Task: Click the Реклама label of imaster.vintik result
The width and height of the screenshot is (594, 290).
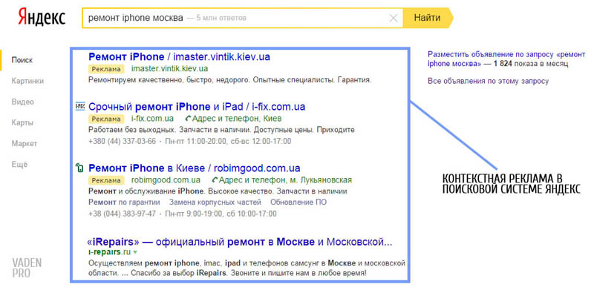Action: [106, 69]
